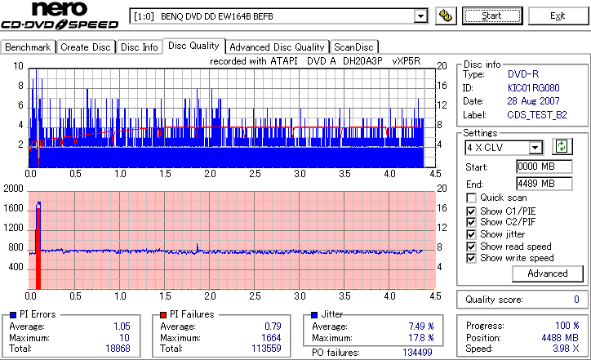Click the disc type value DVD-R

[523, 74]
